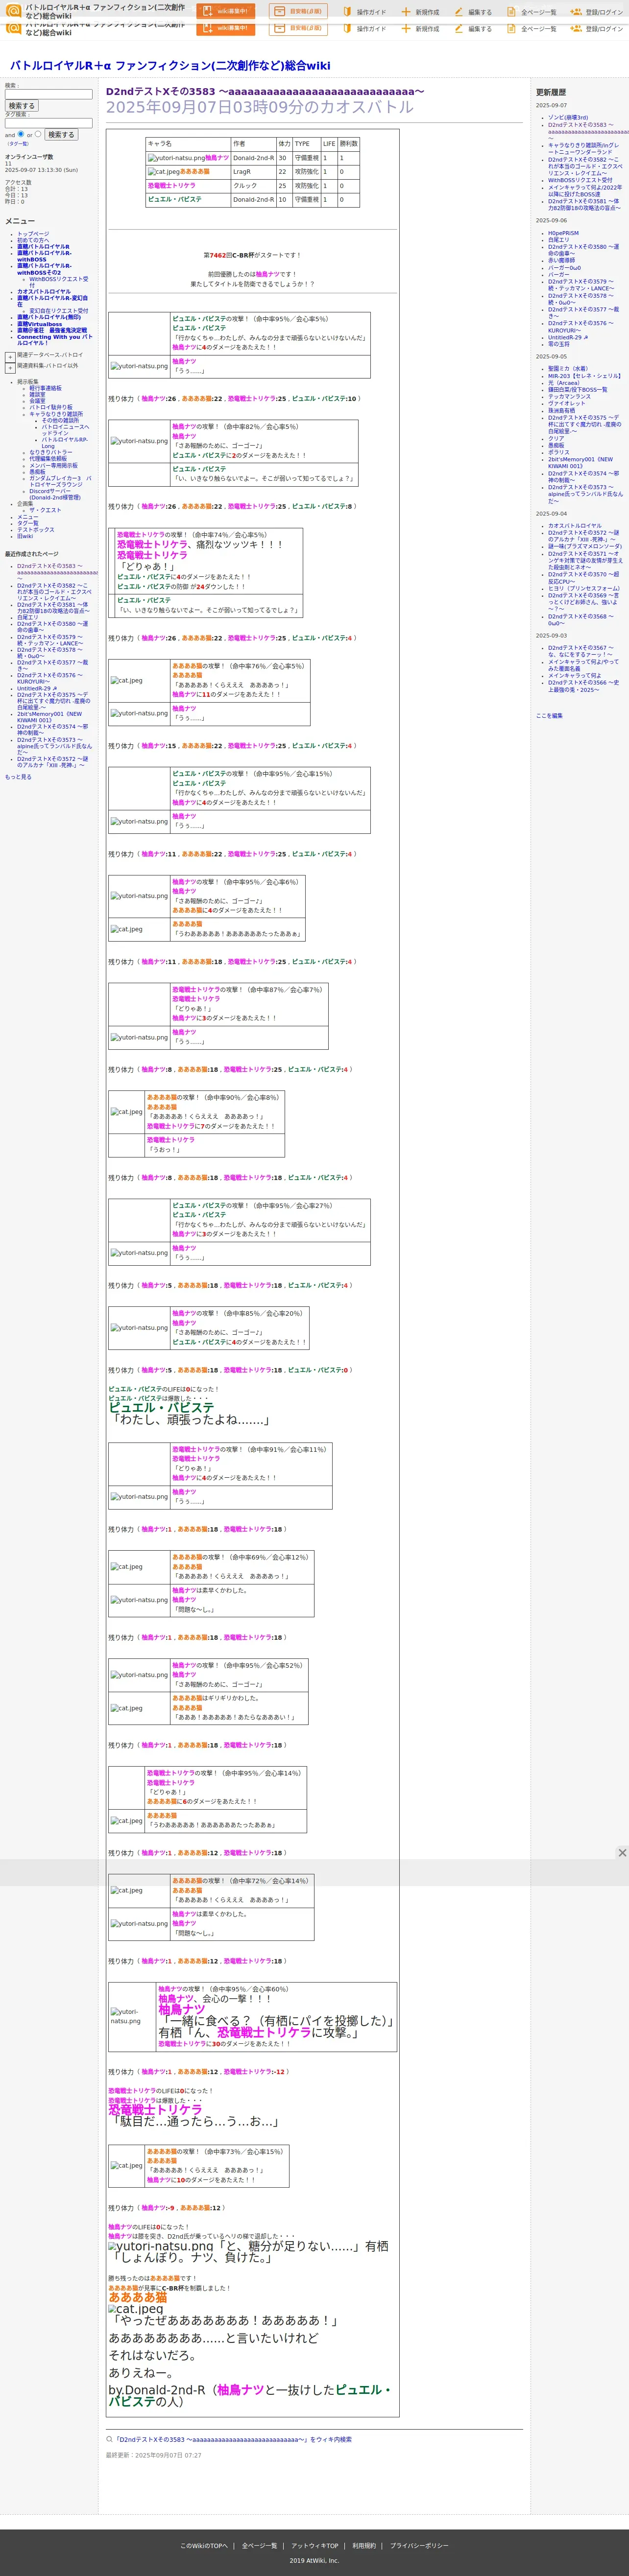This screenshot has height=2576, width=629.
Task: Open トップページ in the left menu
Action: pos(33,234)
